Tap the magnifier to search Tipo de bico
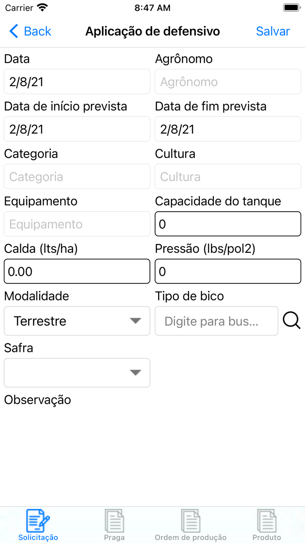Screen dimensions: 305x543 pyautogui.click(x=291, y=321)
